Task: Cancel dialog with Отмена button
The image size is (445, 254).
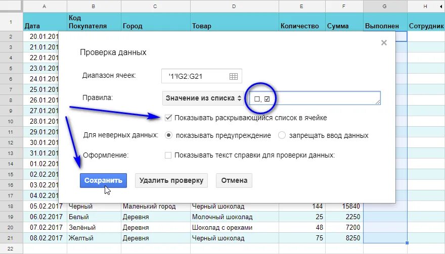Action: coord(234,180)
